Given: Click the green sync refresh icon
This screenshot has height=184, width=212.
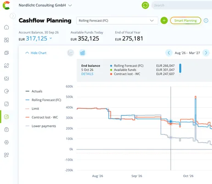Looking at the screenshot, I should click(x=145, y=6).
